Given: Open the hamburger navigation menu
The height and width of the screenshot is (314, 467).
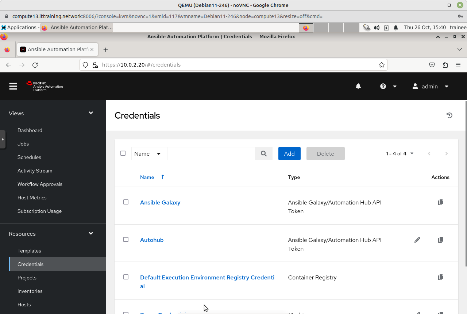Looking at the screenshot, I should point(13,86).
